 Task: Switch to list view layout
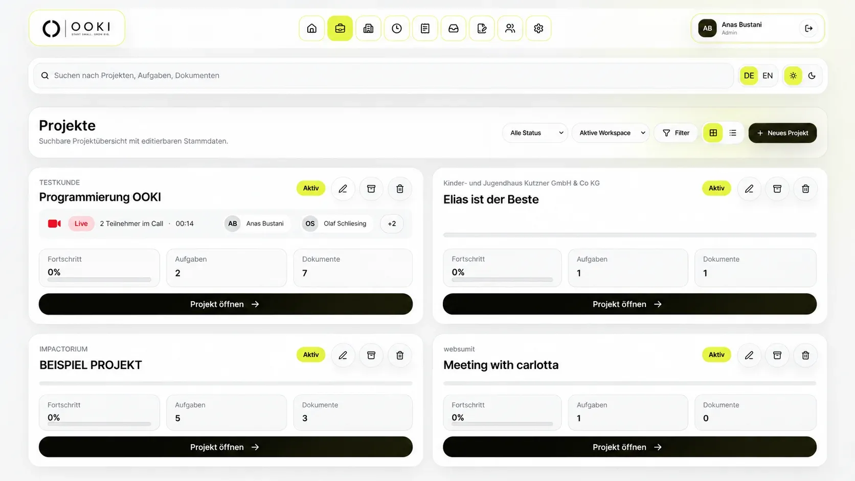(x=733, y=133)
